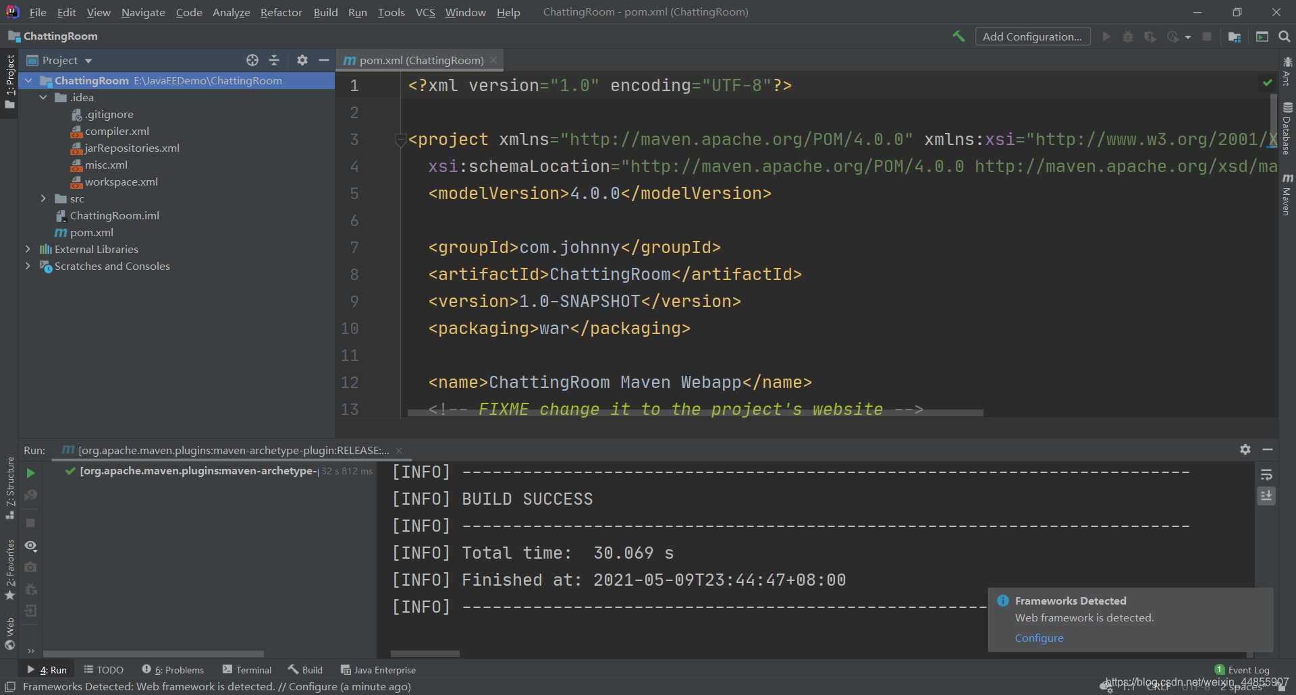
Task: Collapse the ChattingRoom root node
Action: tap(28, 80)
